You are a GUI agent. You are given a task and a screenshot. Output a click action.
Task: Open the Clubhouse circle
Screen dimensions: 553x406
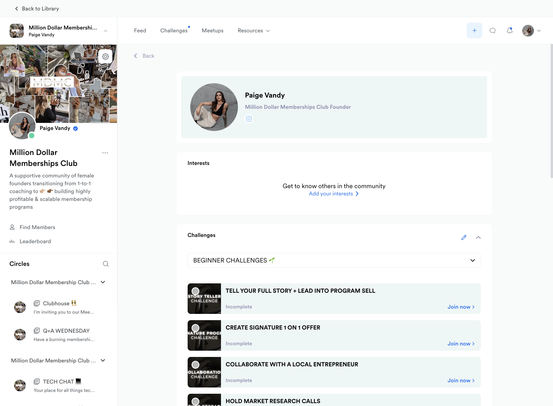click(60, 303)
